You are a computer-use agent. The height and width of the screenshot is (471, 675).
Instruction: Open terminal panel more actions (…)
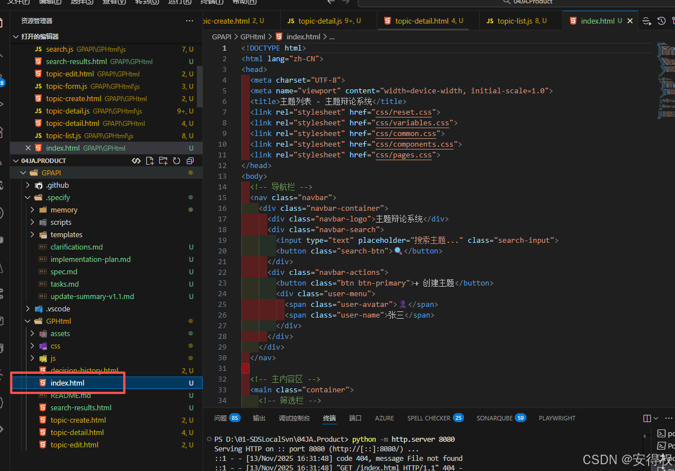668,418
